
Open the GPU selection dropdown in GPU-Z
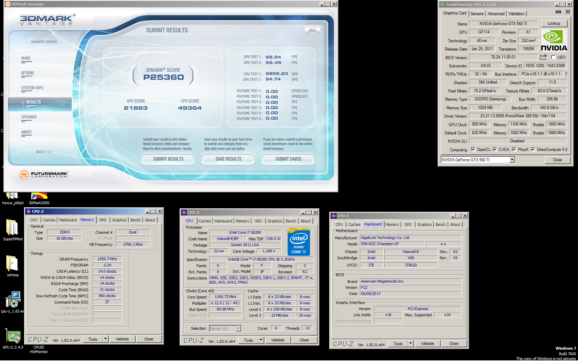[512, 160]
